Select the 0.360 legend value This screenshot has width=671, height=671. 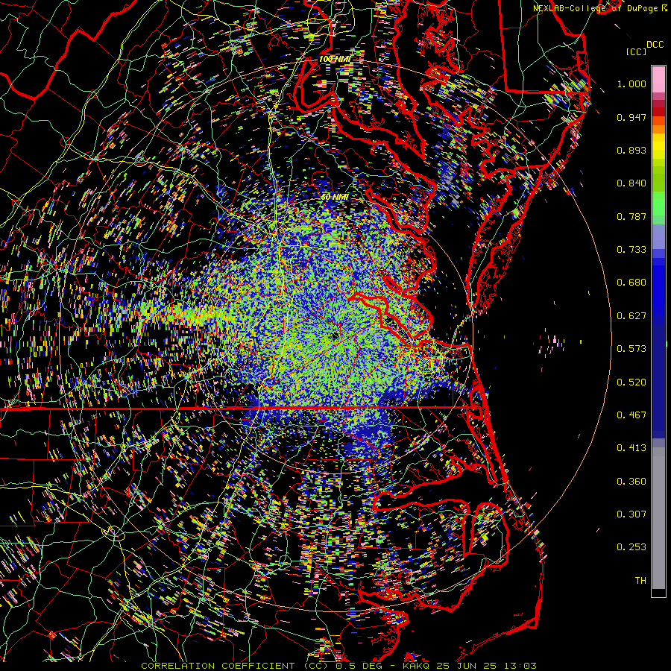pyautogui.click(x=631, y=482)
